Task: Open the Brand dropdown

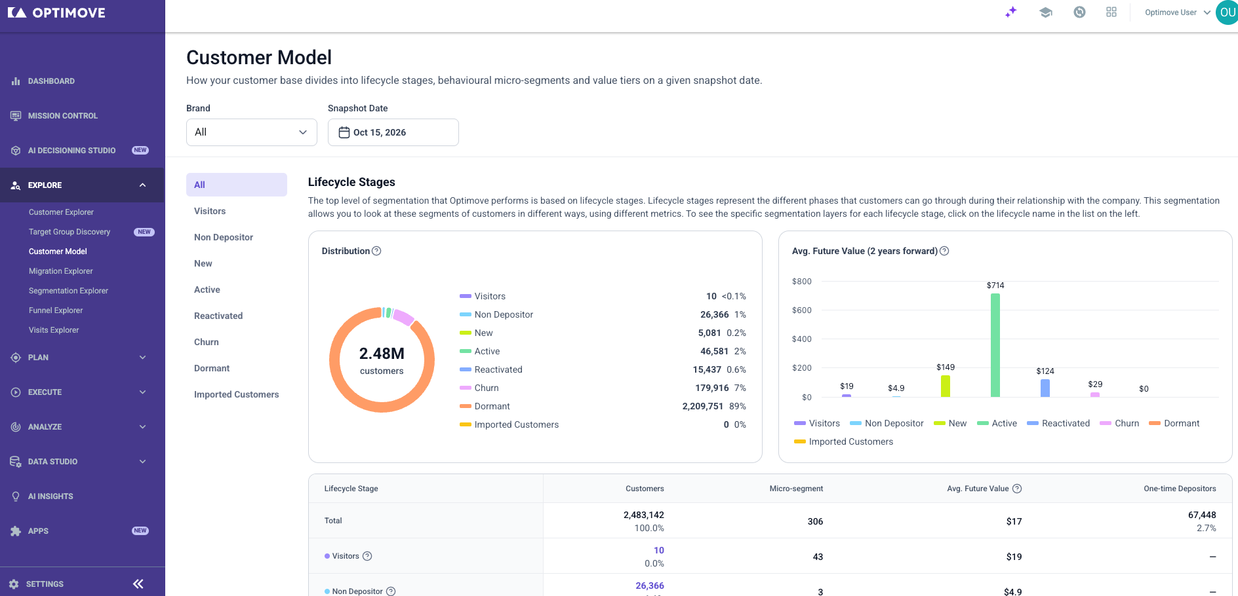Action: tap(252, 132)
